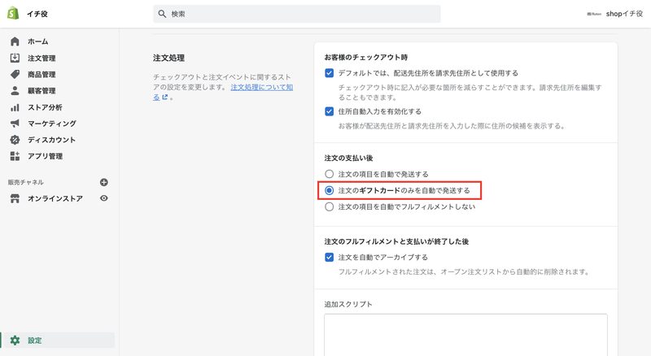651x356 pixels.
Task: Click the 顧客管理 person icon
Action: pyautogui.click(x=15, y=90)
